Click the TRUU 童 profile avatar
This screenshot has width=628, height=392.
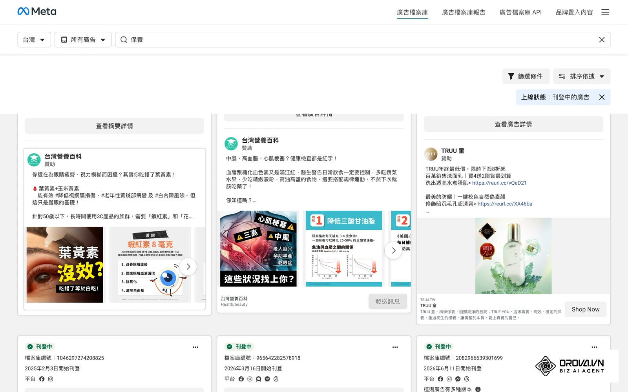(431, 154)
